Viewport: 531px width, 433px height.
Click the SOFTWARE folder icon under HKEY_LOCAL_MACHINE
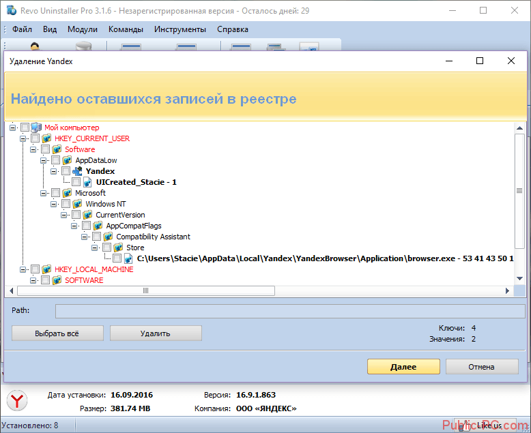point(57,280)
